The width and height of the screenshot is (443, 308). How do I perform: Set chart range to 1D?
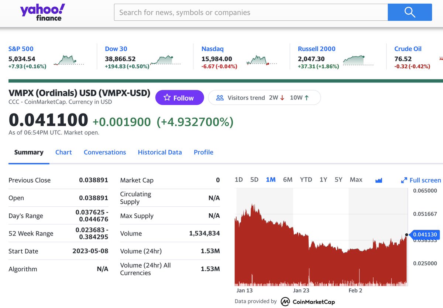[239, 180]
